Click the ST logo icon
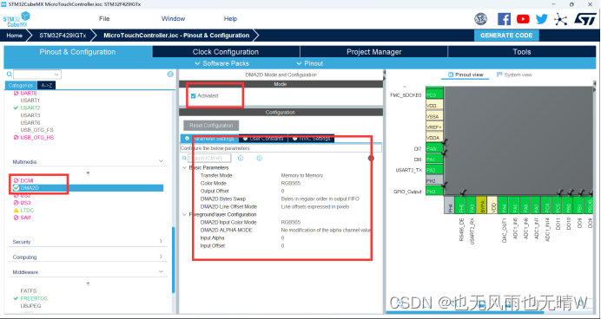The width and height of the screenshot is (601, 319). tap(584, 19)
